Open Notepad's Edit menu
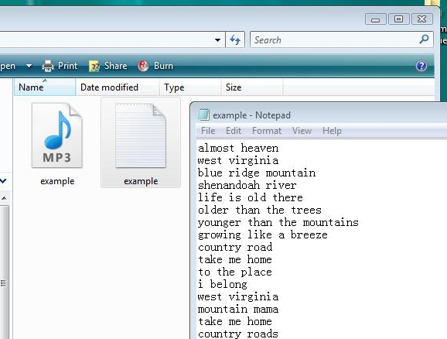Image resolution: width=447 pixels, height=339 pixels. (234, 131)
